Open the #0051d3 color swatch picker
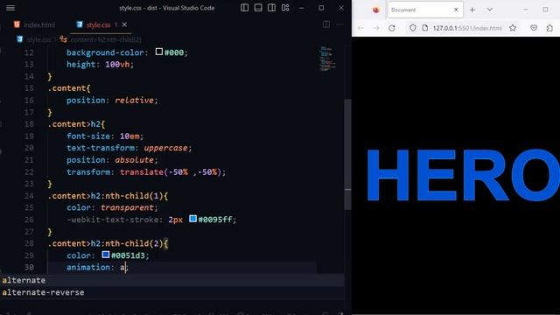This screenshot has width=560, height=315. pos(105,255)
